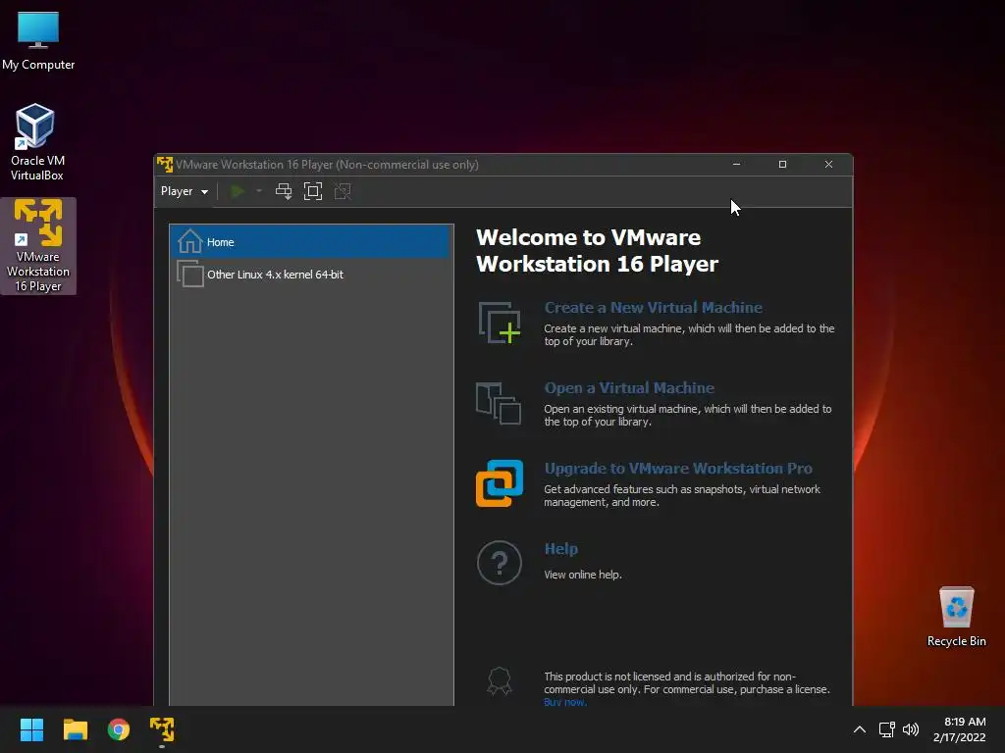Image resolution: width=1005 pixels, height=753 pixels.
Task: Select the Recycle Bin desktop icon
Action: click(956, 617)
